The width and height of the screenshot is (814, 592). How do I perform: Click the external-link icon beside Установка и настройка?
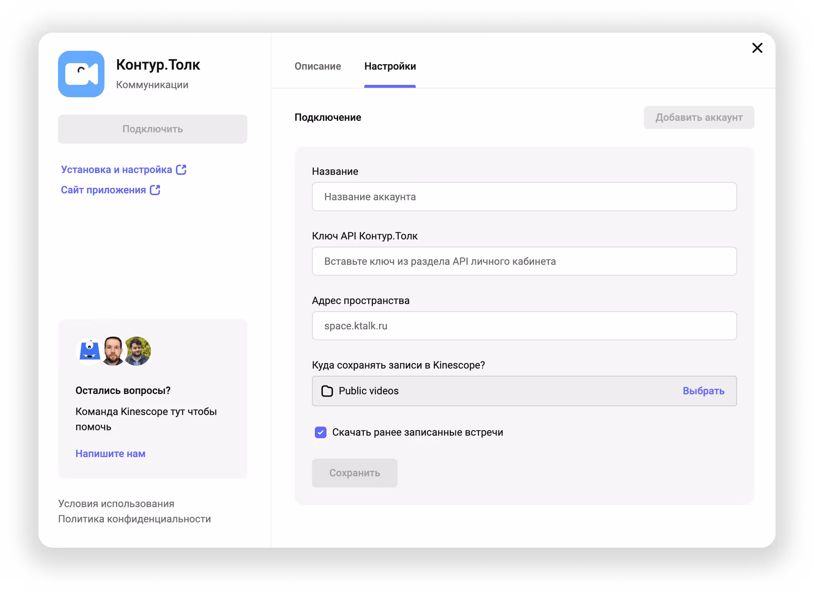[x=181, y=169]
